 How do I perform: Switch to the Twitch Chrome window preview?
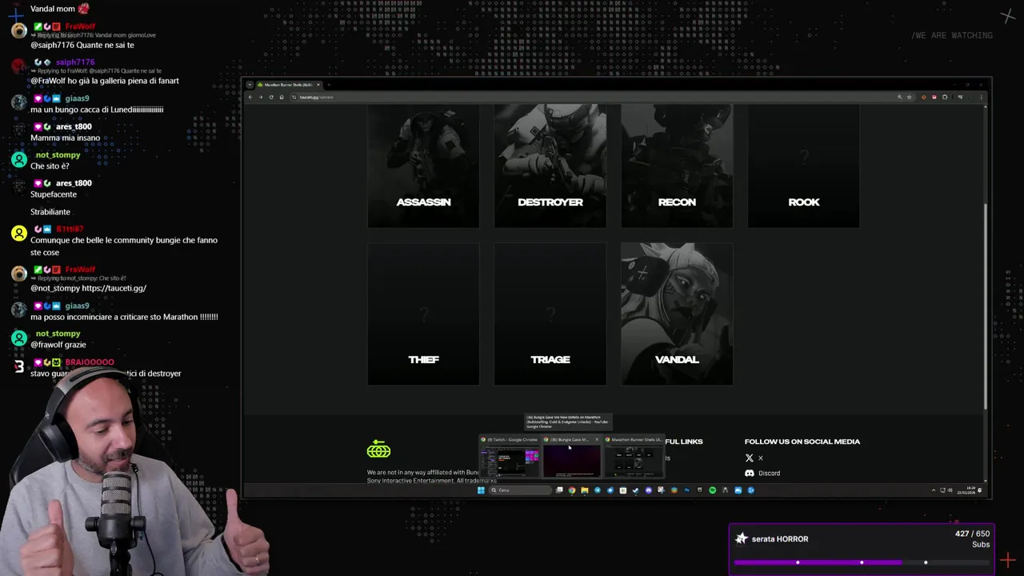pos(510,456)
